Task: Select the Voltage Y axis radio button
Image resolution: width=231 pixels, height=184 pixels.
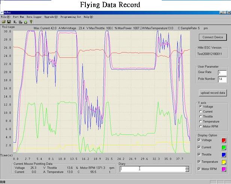Action: [200, 106]
